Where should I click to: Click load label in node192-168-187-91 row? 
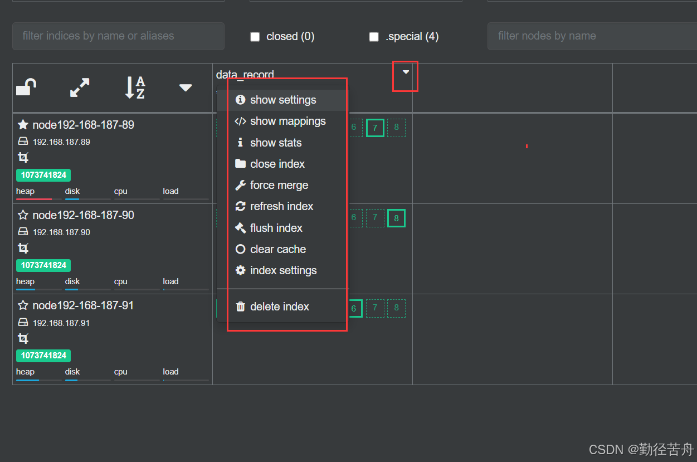point(170,372)
